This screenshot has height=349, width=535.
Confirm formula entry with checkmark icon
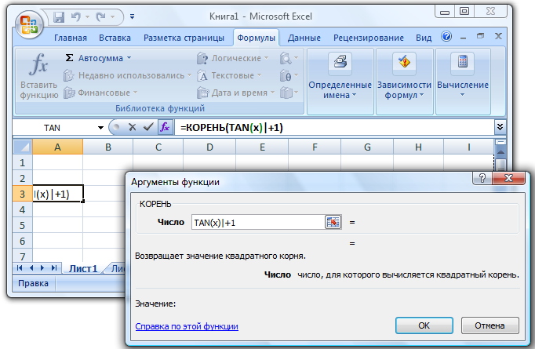148,128
